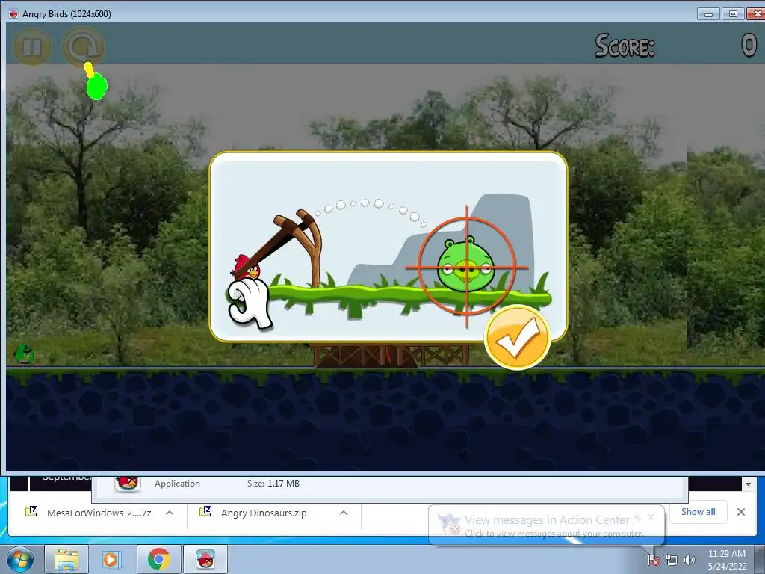This screenshot has width=765, height=574.
Task: Open the Windows Start menu
Action: (x=20, y=559)
